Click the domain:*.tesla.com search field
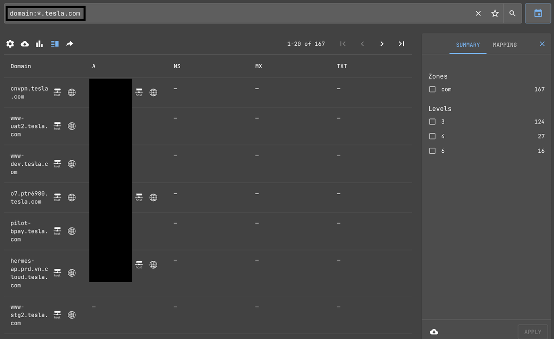The width and height of the screenshot is (554, 339). [x=250, y=13]
